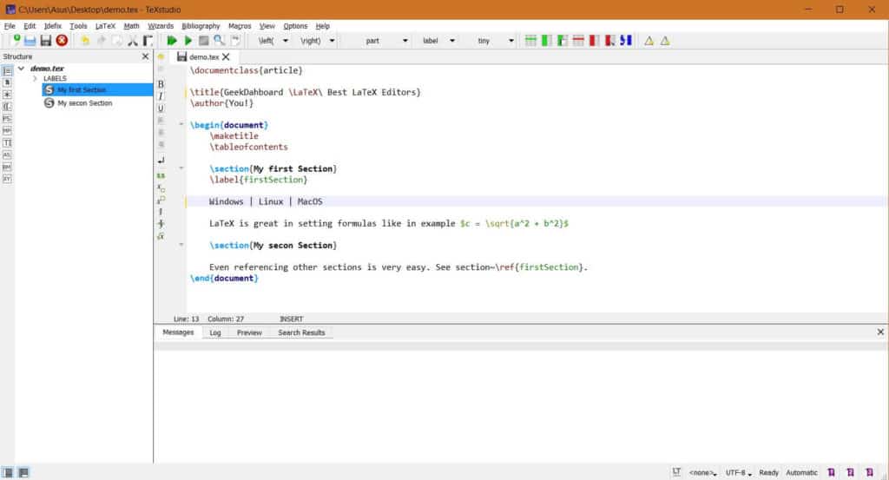Undo the last edit
The image size is (889, 480).
pos(85,41)
